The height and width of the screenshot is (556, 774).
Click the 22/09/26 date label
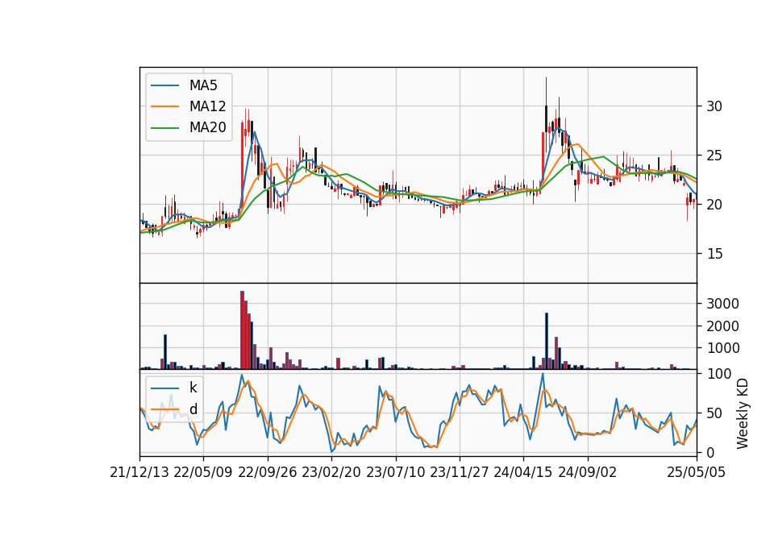click(x=268, y=472)
